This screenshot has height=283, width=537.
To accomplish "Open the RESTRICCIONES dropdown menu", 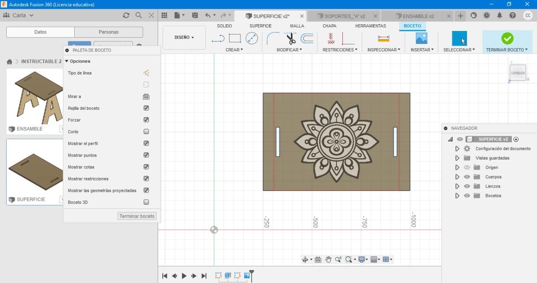I will coord(340,50).
